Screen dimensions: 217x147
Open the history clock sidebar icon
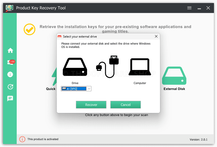coord(10,87)
